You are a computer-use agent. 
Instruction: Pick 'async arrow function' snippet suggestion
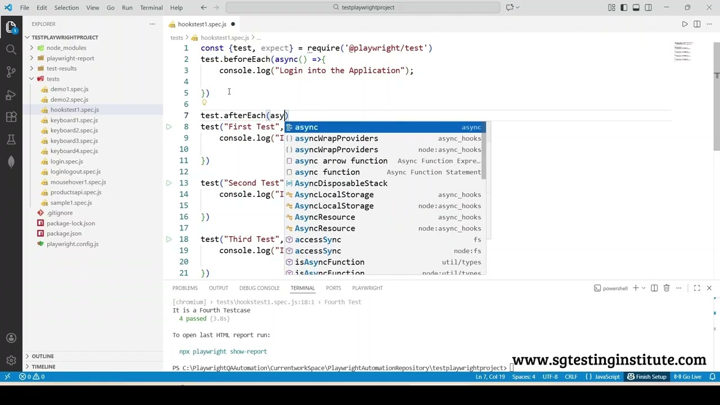[x=385, y=161]
